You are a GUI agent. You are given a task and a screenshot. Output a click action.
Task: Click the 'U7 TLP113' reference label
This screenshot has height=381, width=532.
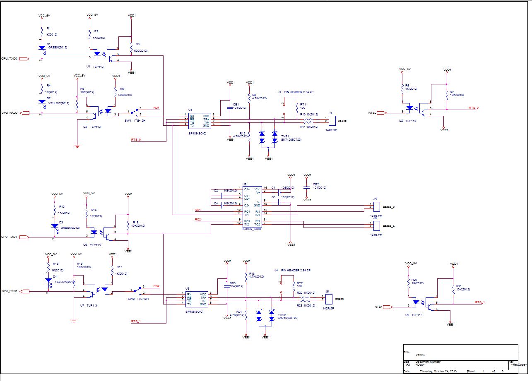click(88, 305)
